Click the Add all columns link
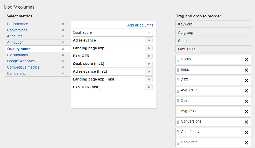This screenshot has width=255, height=148. (x=140, y=25)
